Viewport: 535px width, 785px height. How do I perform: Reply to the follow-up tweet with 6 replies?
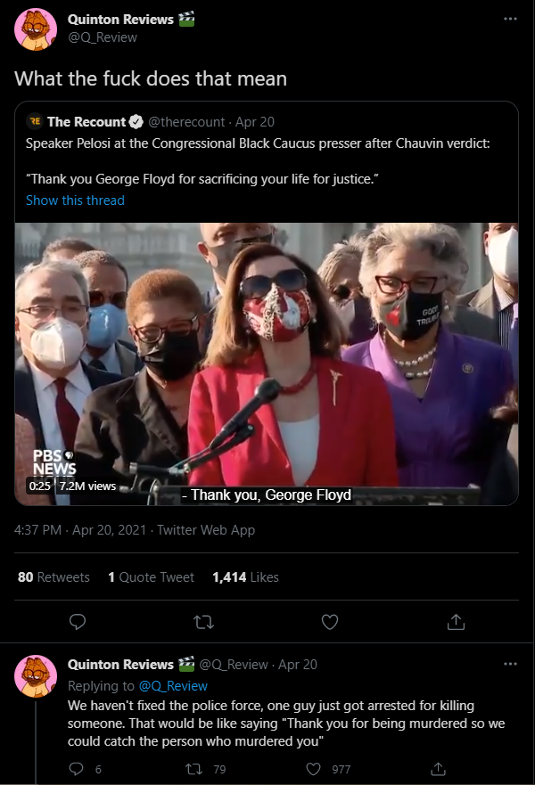pyautogui.click(x=76, y=769)
